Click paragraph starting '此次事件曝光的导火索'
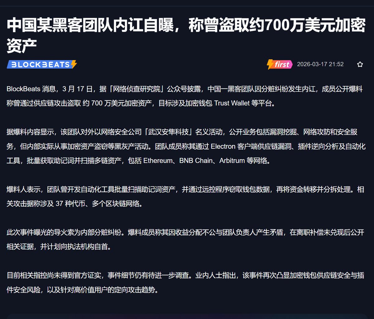 pyautogui.click(x=185, y=239)
